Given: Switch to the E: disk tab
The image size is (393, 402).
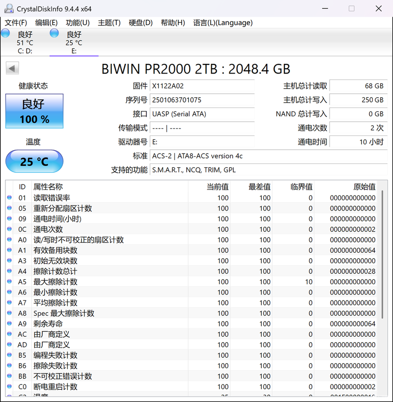Looking at the screenshot, I should tap(74, 42).
